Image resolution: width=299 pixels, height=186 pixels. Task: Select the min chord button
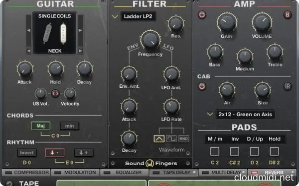point(69,125)
